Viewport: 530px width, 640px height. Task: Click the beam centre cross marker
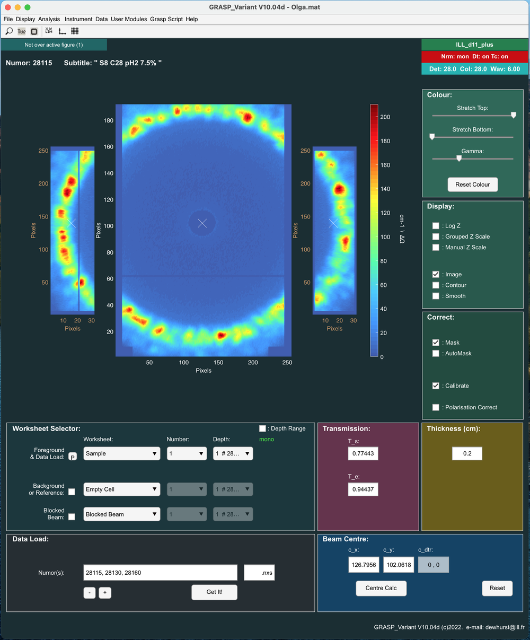point(202,223)
